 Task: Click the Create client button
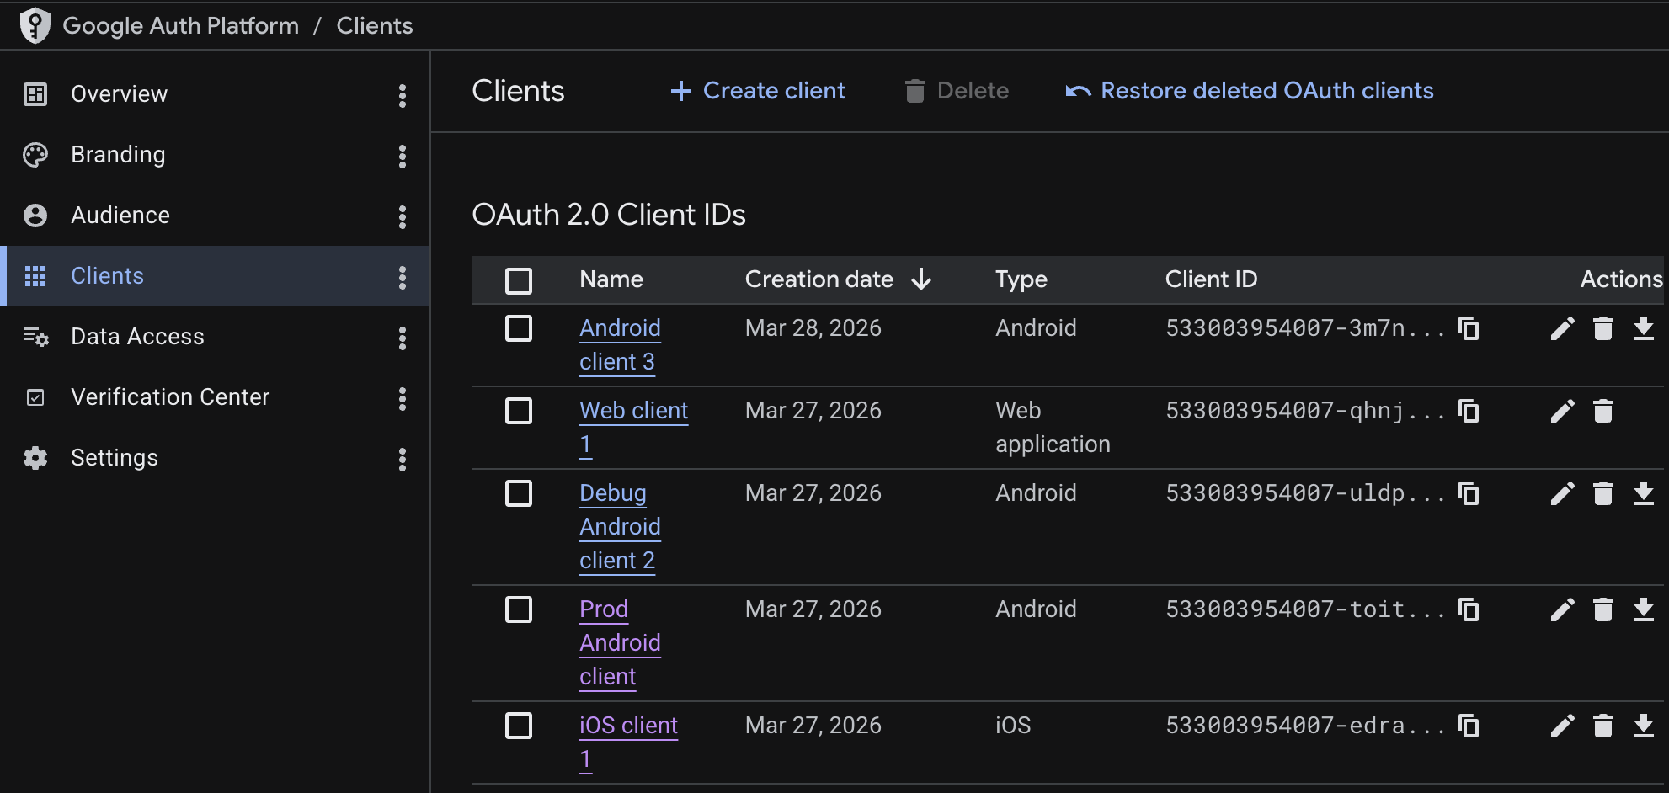pyautogui.click(x=758, y=91)
